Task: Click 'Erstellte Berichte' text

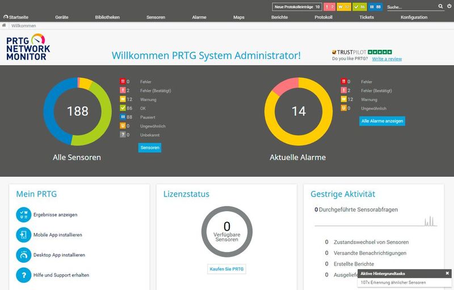Action: pyautogui.click(x=354, y=264)
